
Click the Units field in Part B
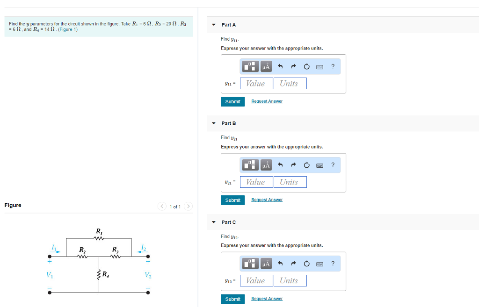click(290, 182)
